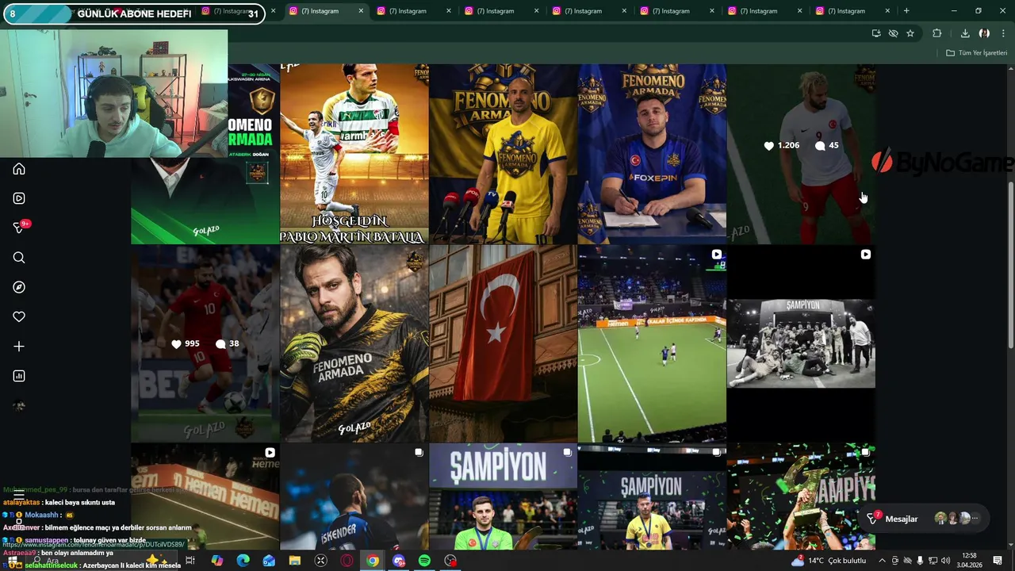The image size is (1015, 571).
Task: Create a new post with plus icon
Action: tap(19, 347)
